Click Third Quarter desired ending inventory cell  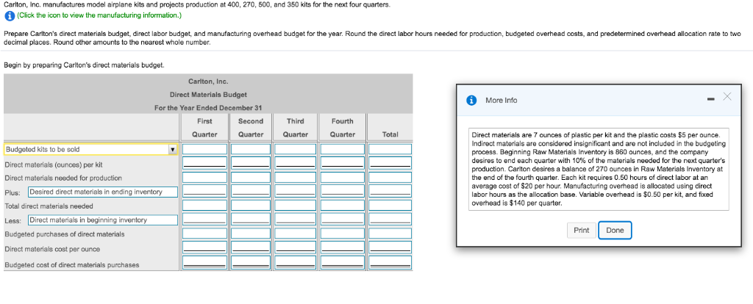click(296, 191)
